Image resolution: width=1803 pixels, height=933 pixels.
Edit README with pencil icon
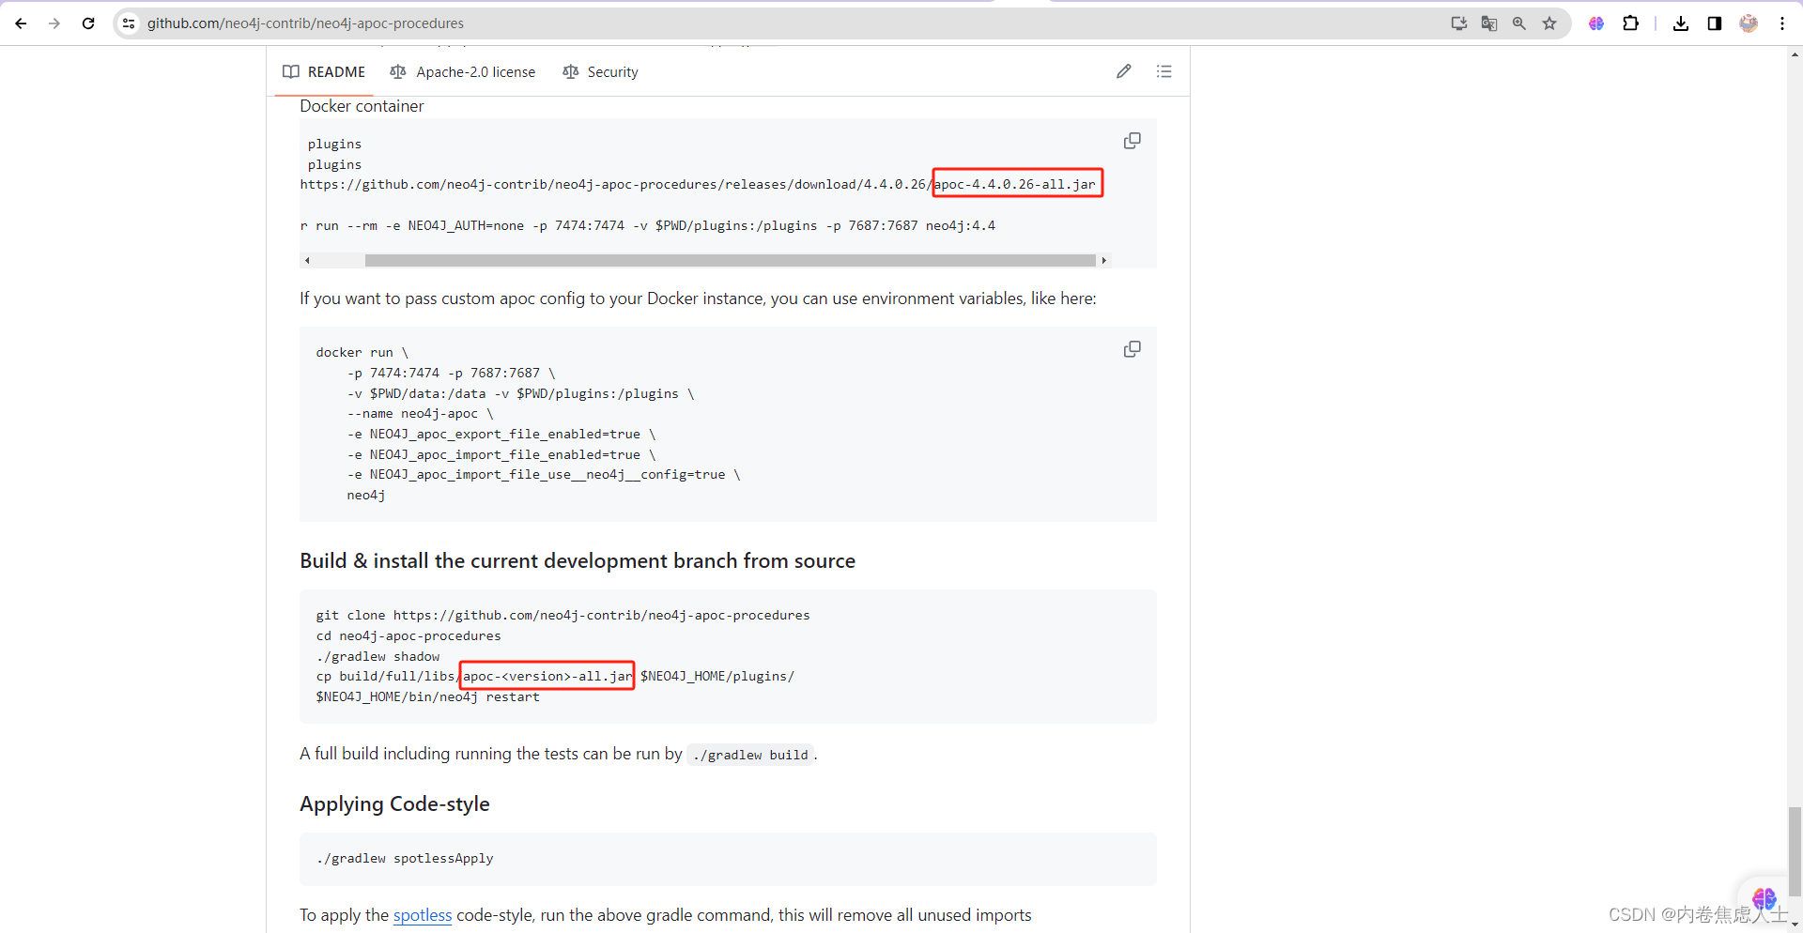click(1124, 71)
